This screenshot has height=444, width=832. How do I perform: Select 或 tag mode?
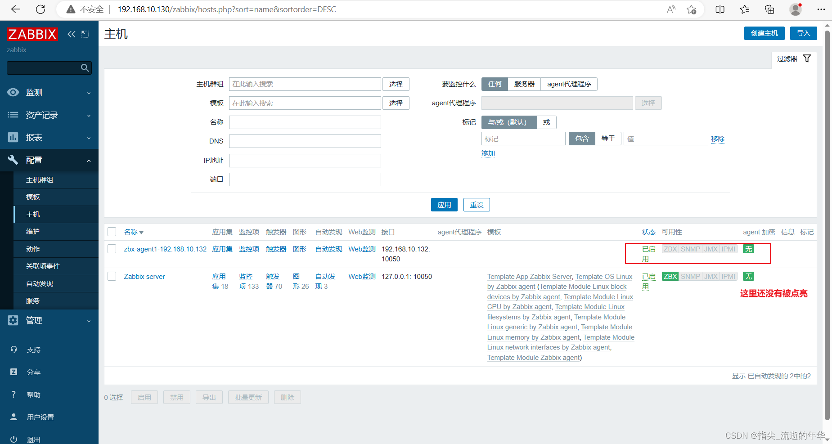coord(547,122)
